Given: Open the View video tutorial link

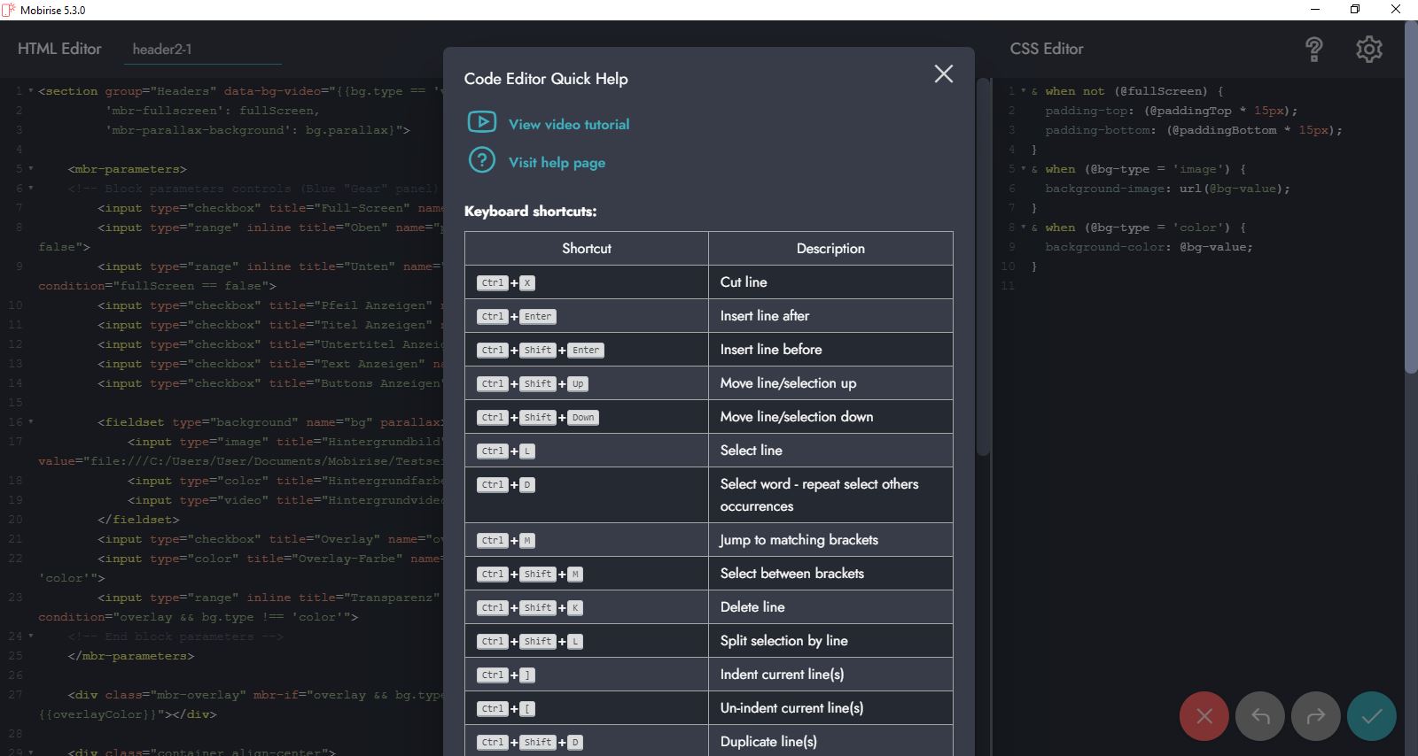Looking at the screenshot, I should tap(568, 125).
